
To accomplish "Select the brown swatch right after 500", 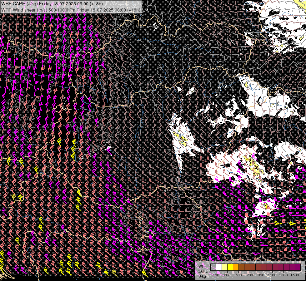I will 241,267.
